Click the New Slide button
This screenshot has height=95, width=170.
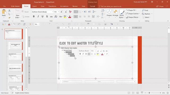point(18,14)
